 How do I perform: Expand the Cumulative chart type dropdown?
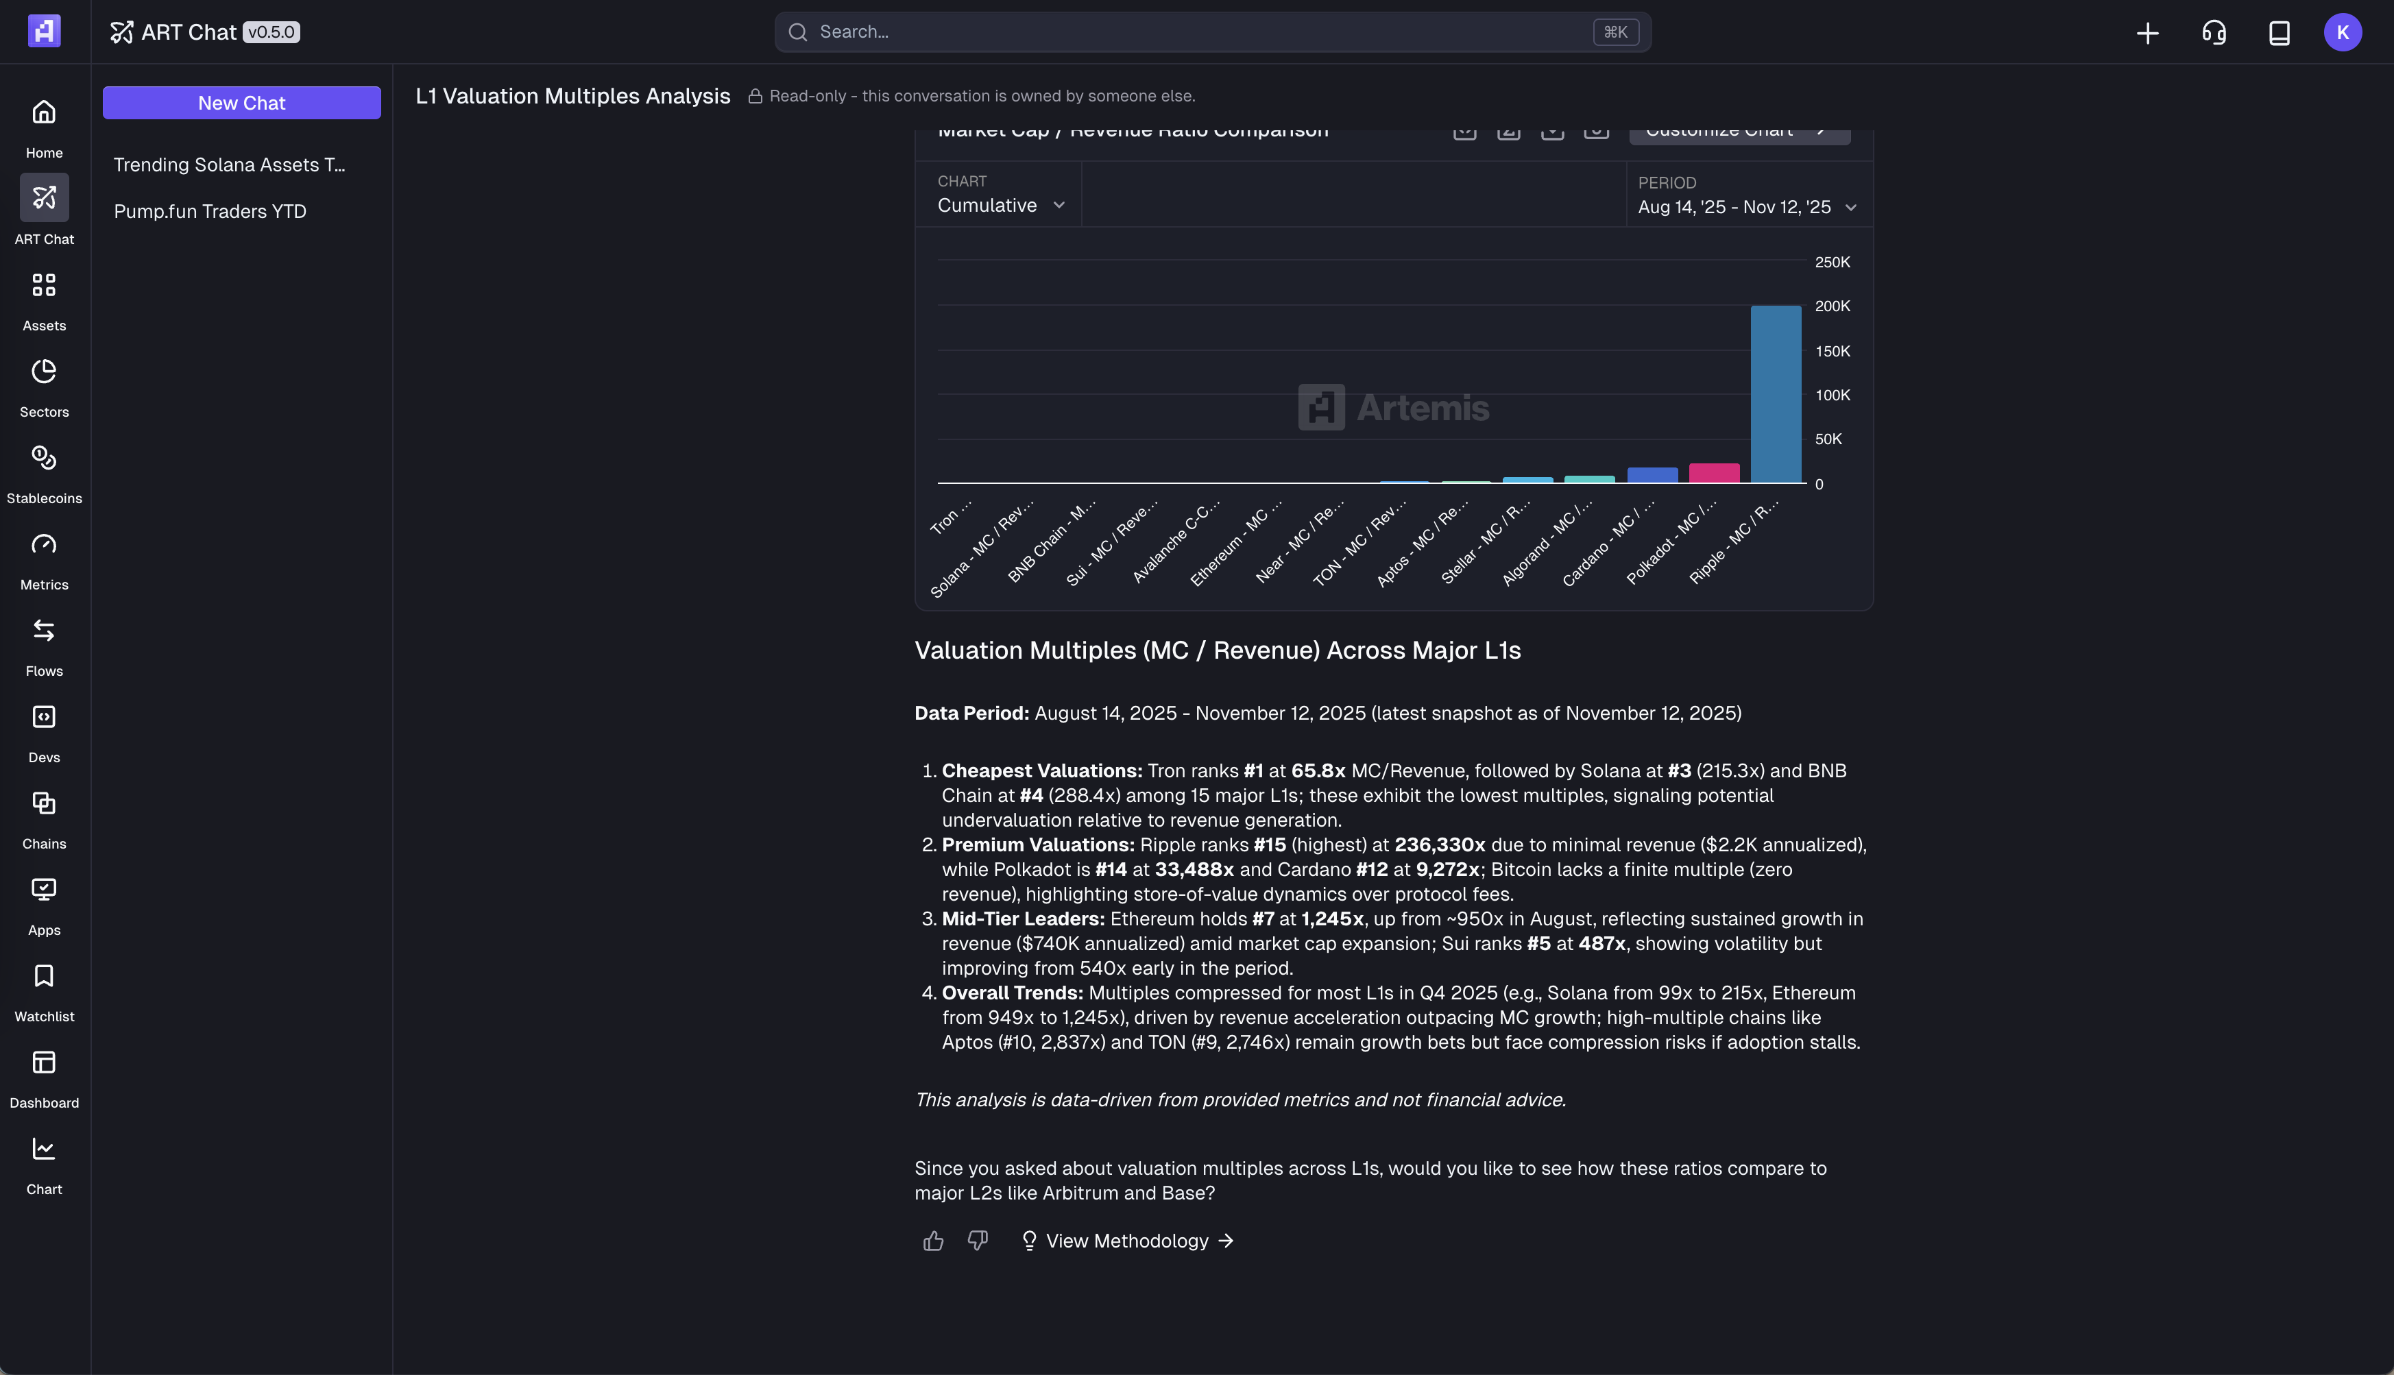[x=1001, y=205]
